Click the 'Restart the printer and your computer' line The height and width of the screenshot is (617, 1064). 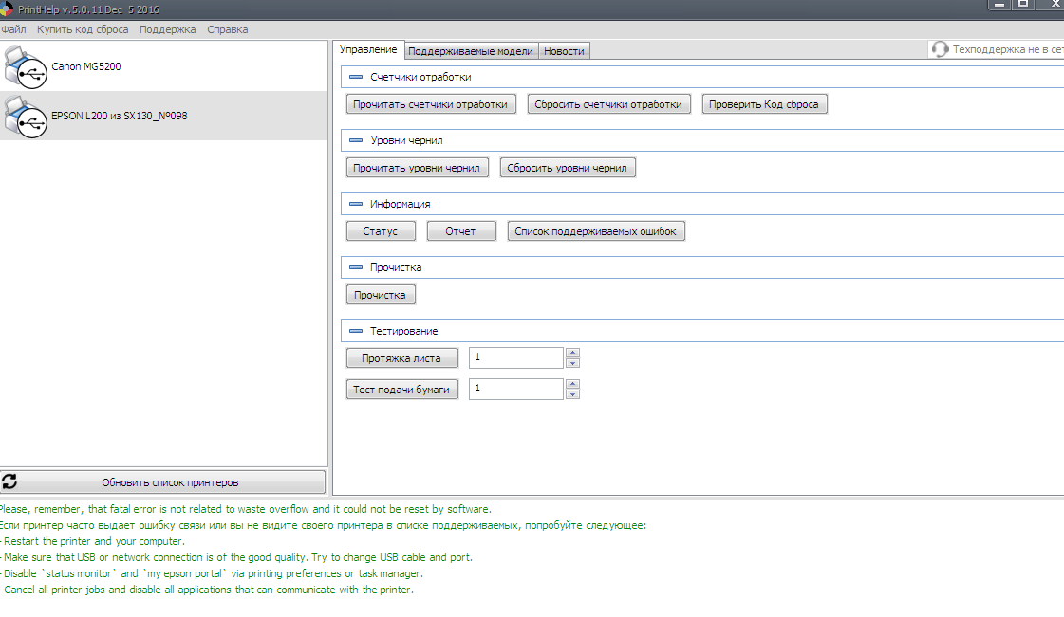[x=92, y=541]
